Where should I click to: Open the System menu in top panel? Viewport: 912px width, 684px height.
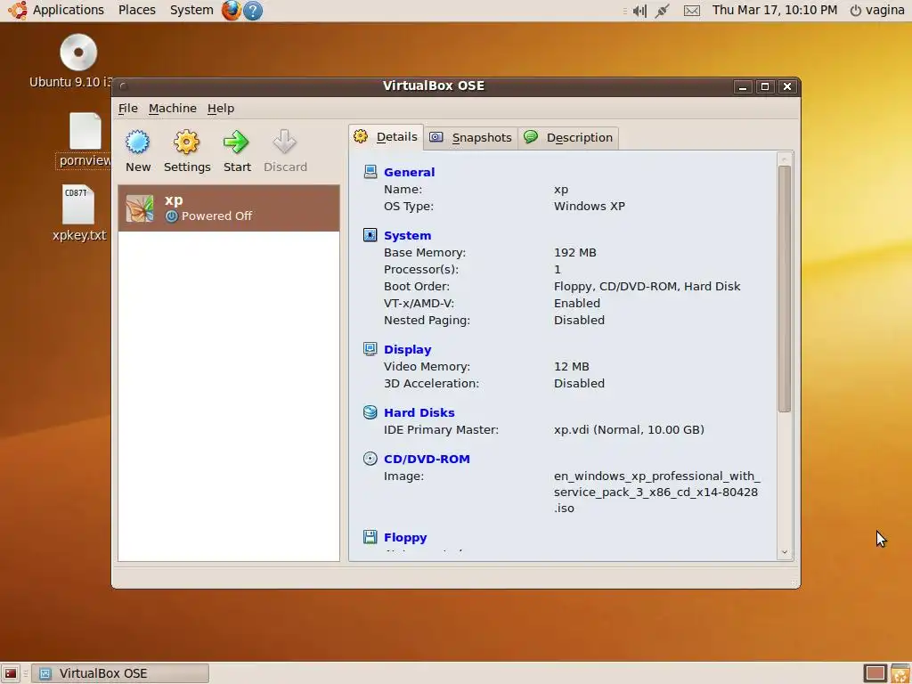point(191,11)
